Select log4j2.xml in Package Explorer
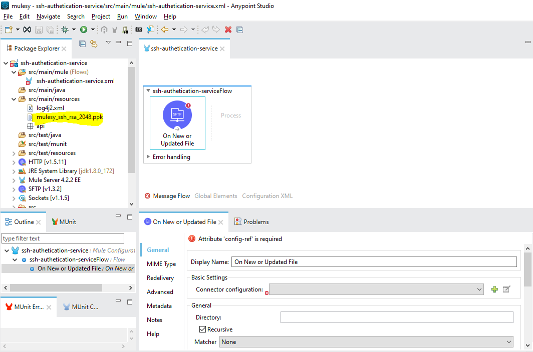Viewport: 533px width, 352px height. tap(50, 108)
